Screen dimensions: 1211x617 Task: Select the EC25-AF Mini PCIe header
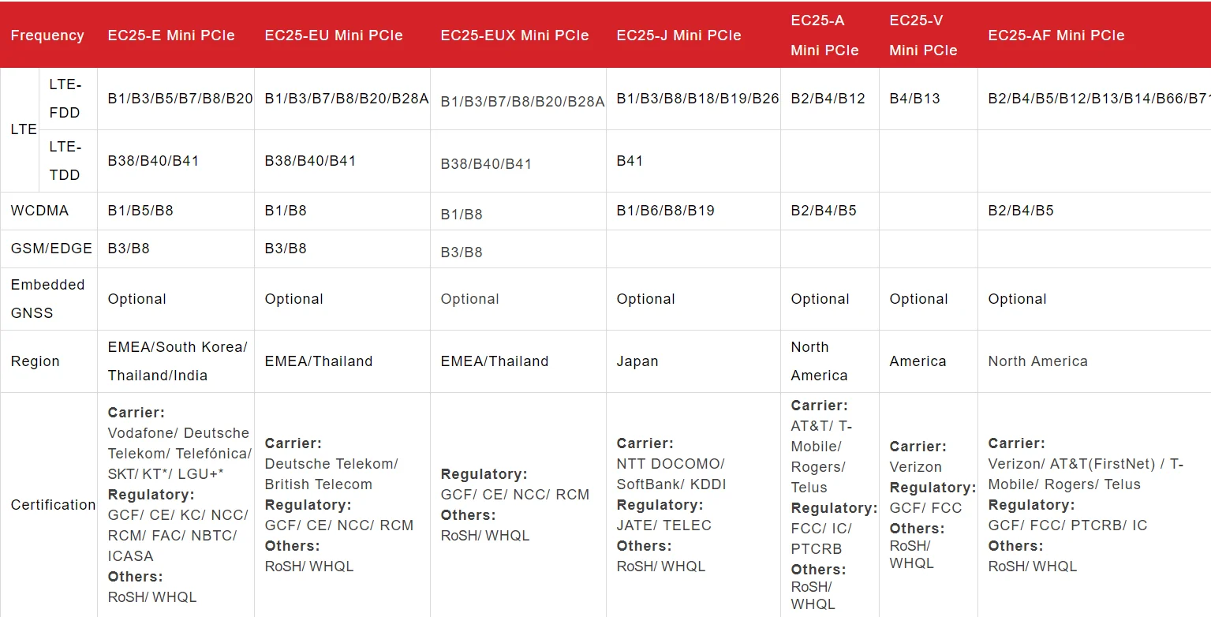tap(1056, 36)
